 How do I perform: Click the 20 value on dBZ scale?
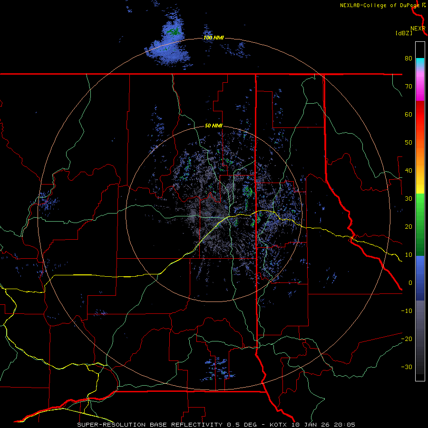point(409,226)
